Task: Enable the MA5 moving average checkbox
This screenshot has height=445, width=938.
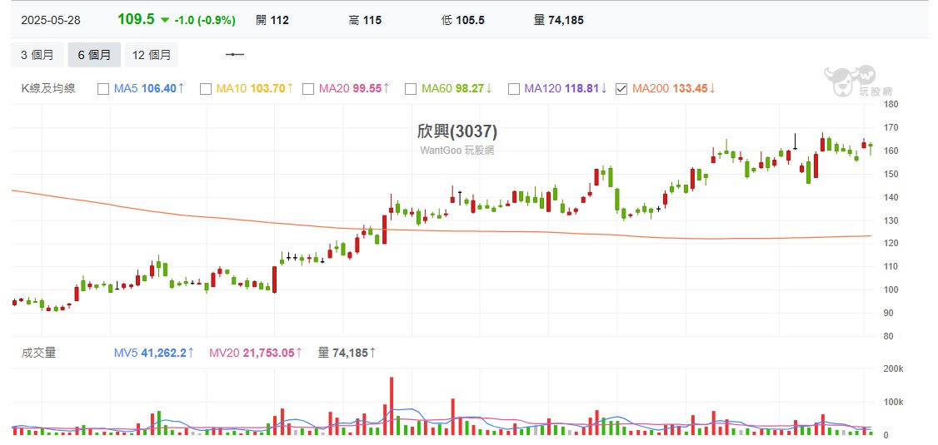Action: point(103,89)
